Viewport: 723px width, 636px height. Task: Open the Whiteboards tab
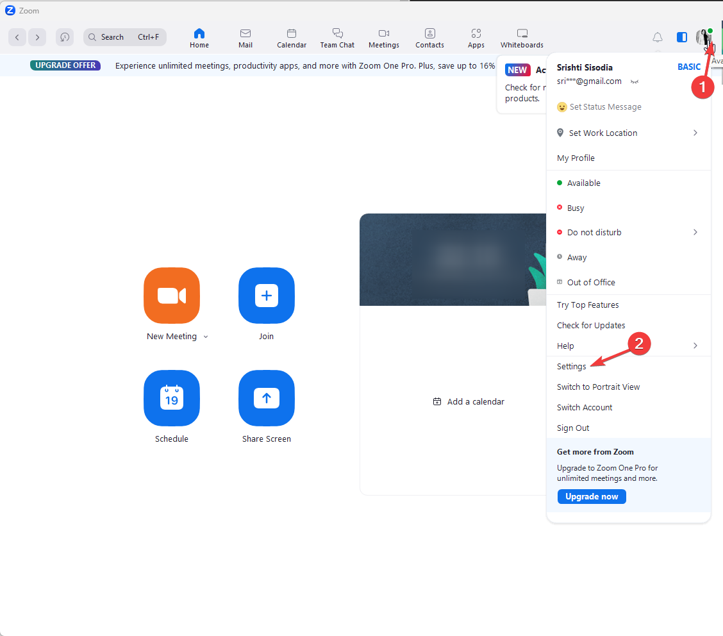coord(522,38)
